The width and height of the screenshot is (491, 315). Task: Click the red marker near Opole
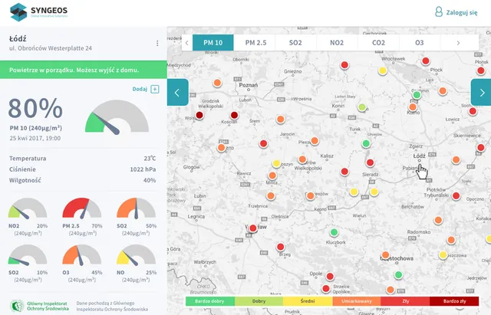click(330, 277)
